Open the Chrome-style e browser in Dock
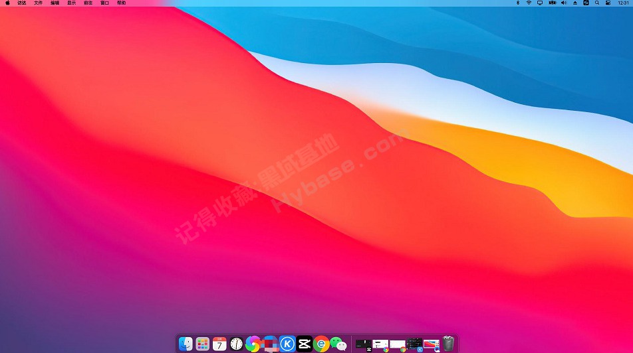 tap(321, 344)
